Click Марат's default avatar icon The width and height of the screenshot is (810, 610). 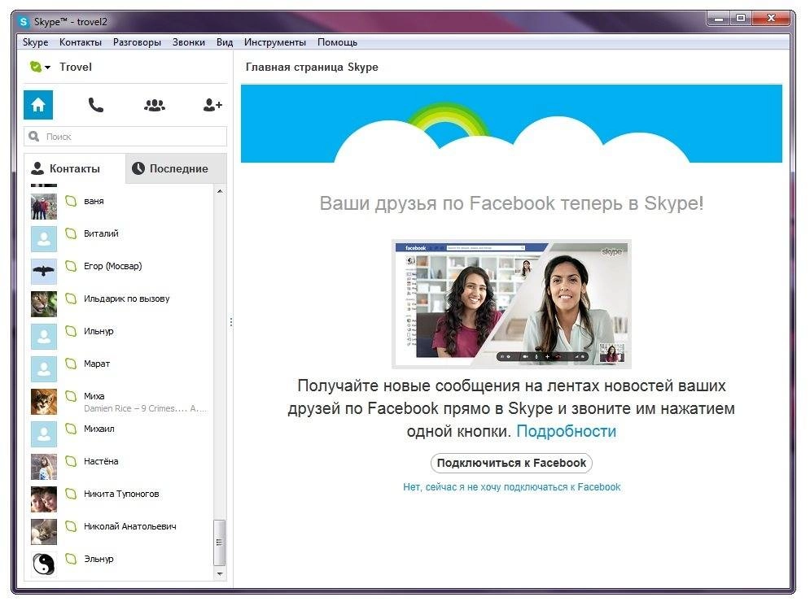click(x=44, y=369)
